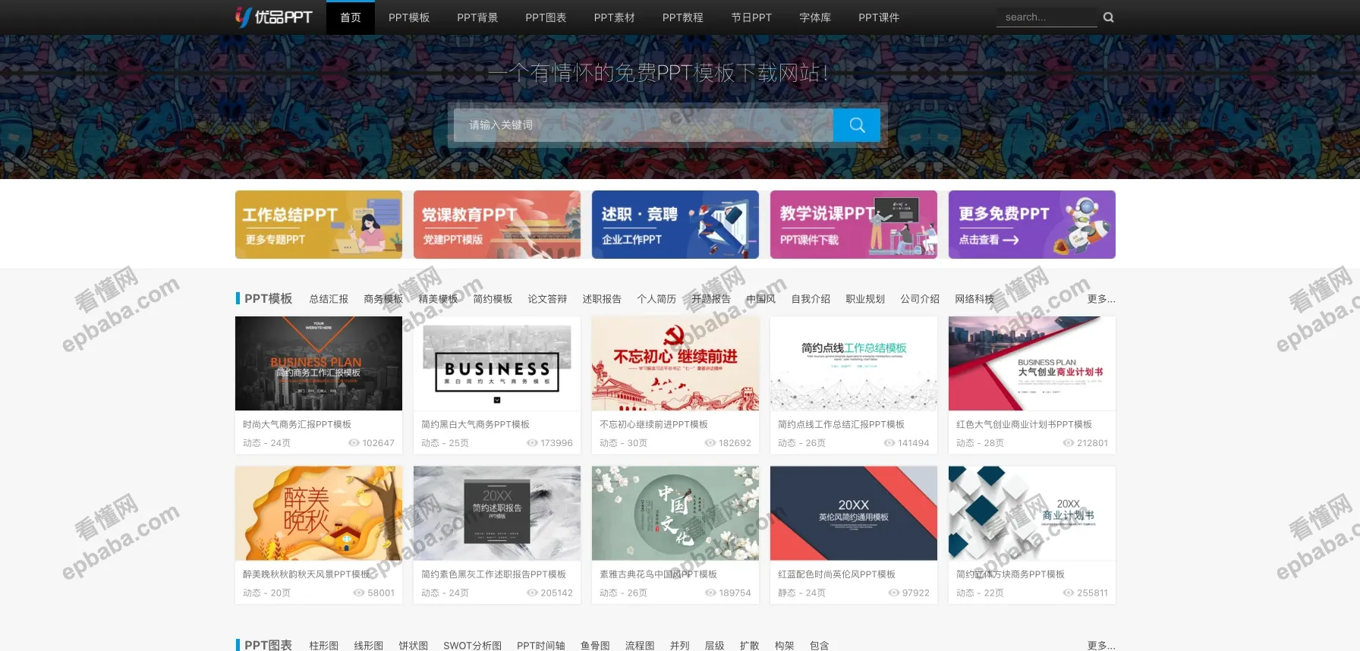Open the PPT模板 nav item
This screenshot has height=651, width=1360.
point(409,17)
